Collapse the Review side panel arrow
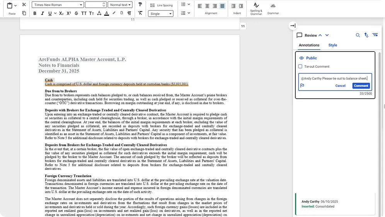385x217 pixels. coord(293,26)
